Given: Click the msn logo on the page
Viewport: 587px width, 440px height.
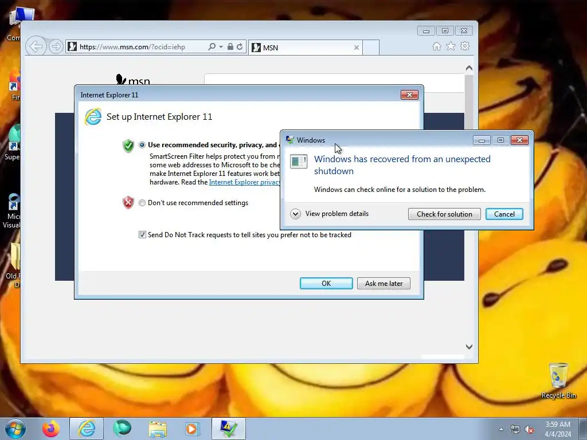Looking at the screenshot, I should coord(133,79).
